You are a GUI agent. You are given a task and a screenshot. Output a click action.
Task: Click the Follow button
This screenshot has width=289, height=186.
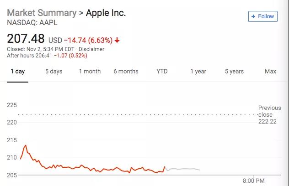pyautogui.click(x=262, y=16)
